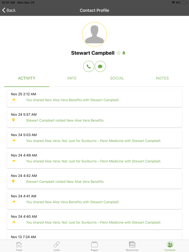Toggle the green flame hot-lead icon
Screen dimensions: 189x252
[x=124, y=53]
